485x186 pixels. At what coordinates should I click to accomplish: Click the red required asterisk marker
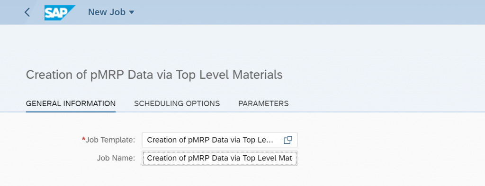pyautogui.click(x=83, y=139)
